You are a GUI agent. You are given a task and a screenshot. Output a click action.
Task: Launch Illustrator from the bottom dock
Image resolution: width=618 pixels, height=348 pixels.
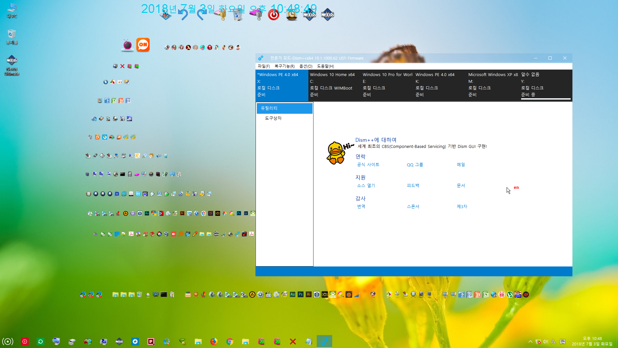pos(309,295)
